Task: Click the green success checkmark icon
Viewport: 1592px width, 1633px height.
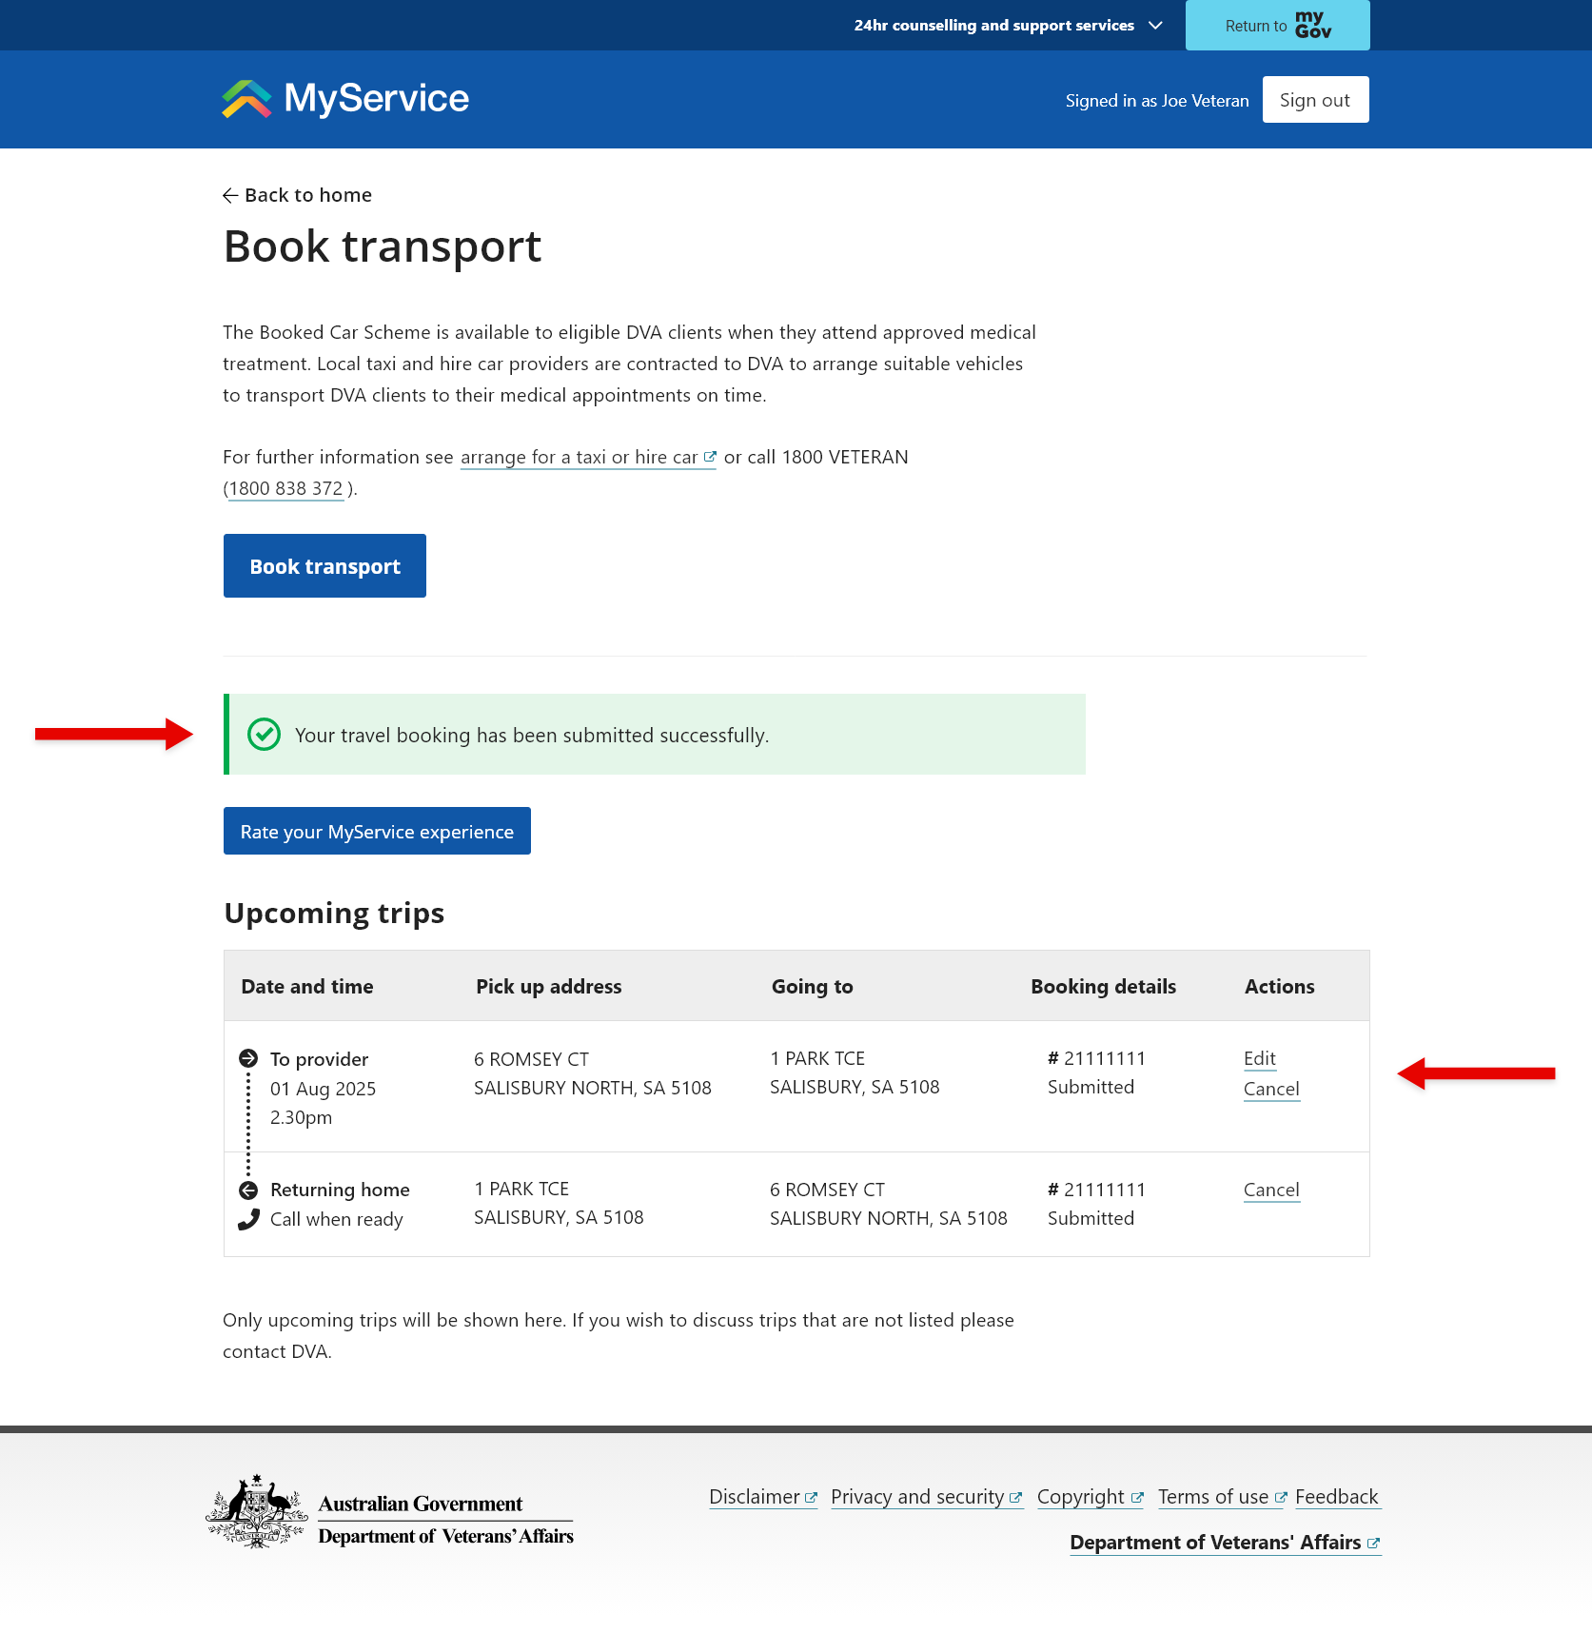Action: pos(264,735)
